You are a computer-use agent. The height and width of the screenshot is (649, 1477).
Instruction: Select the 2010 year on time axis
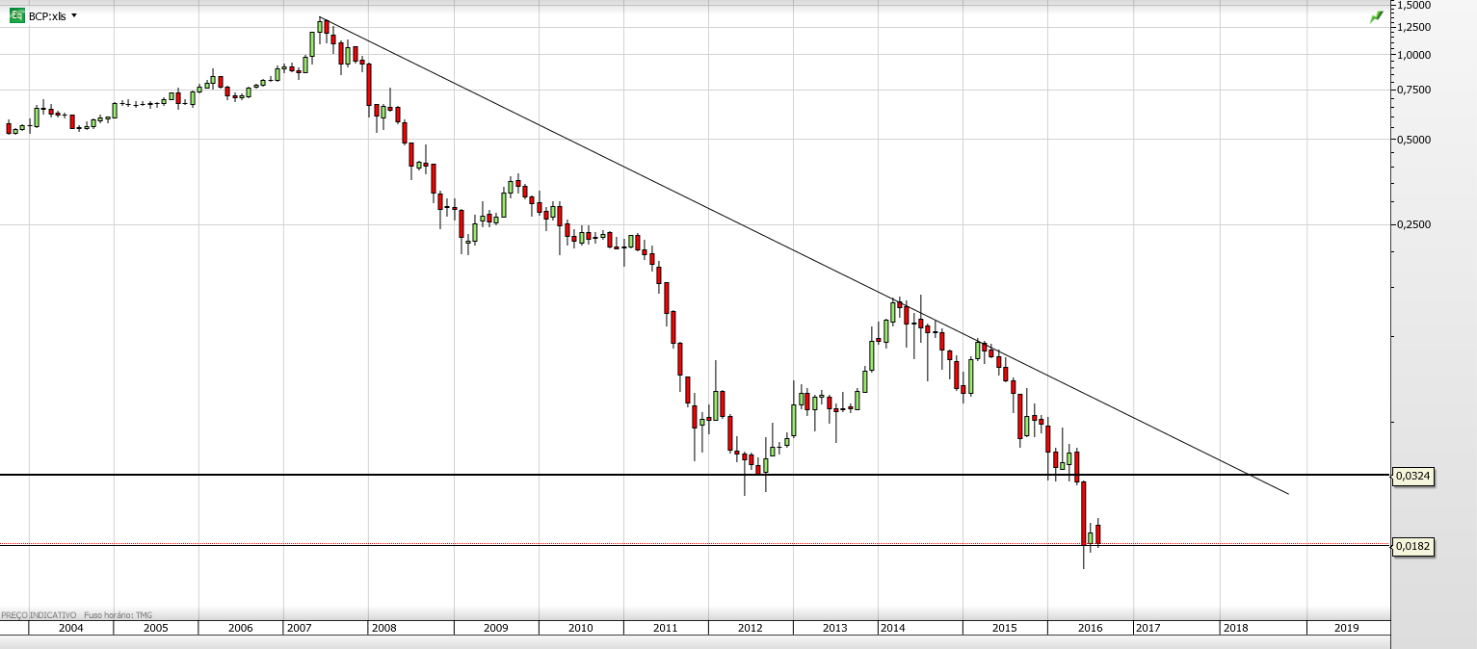(x=580, y=628)
